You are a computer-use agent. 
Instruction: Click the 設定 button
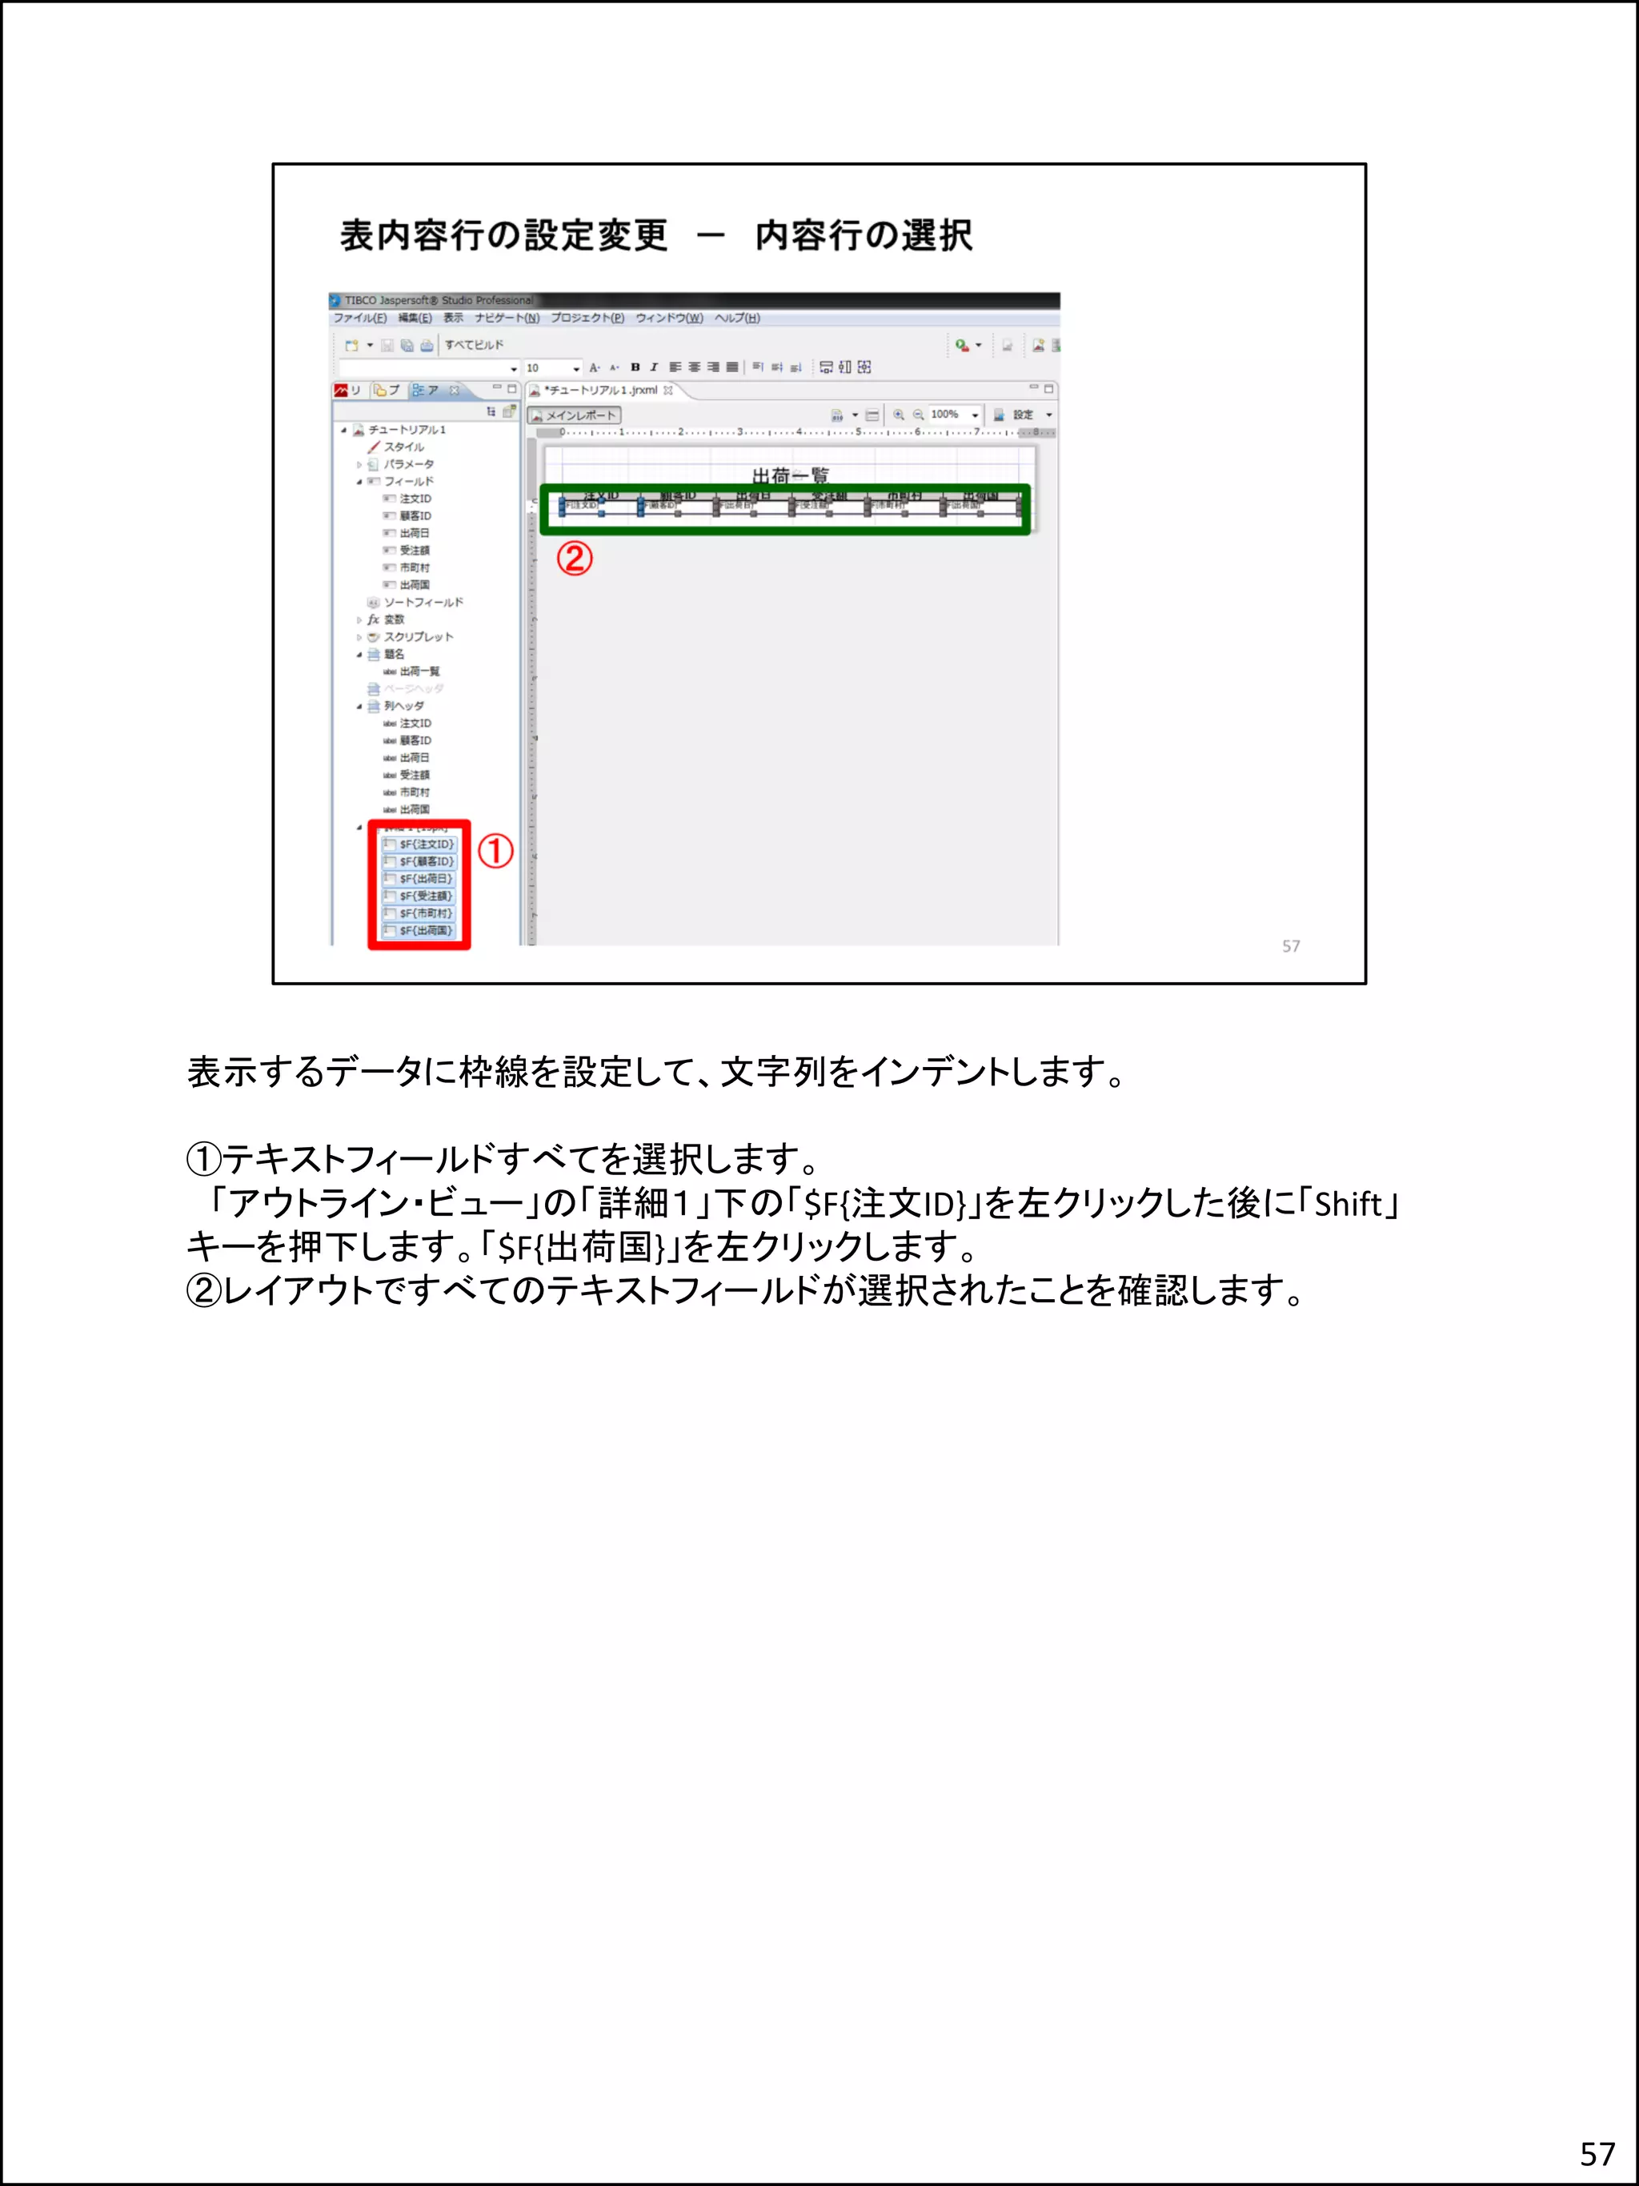click(x=1016, y=415)
